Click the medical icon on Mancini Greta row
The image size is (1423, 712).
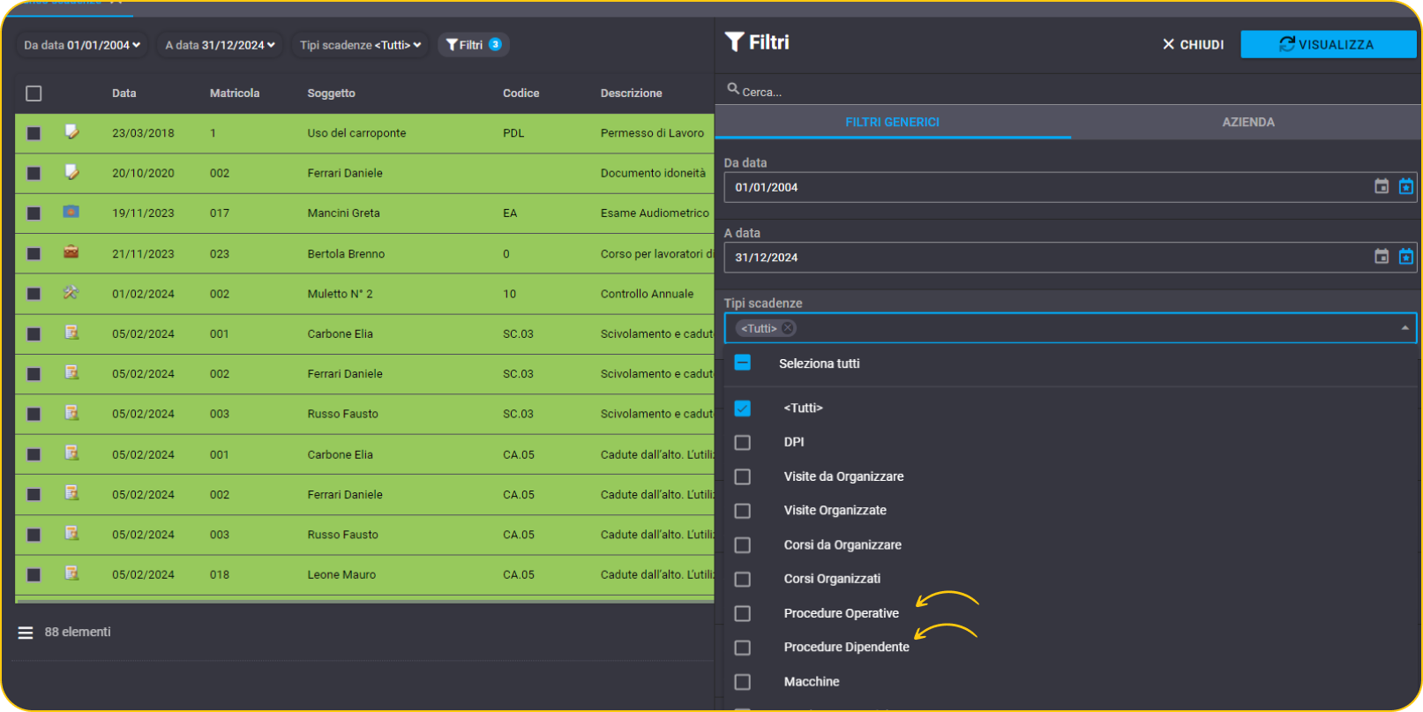(x=71, y=212)
